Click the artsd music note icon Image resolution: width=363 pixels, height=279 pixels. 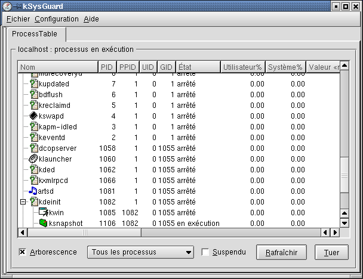[33, 191]
